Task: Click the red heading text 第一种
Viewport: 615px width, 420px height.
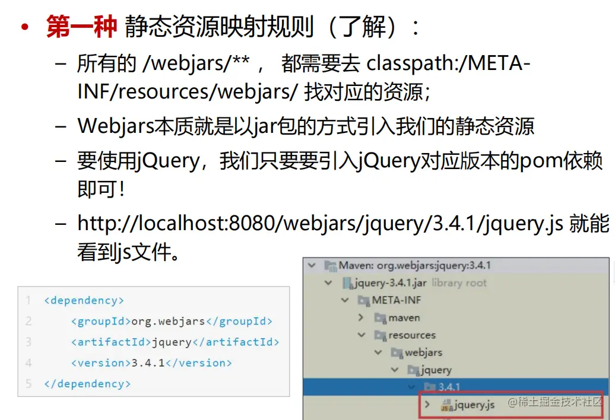Action: point(81,27)
